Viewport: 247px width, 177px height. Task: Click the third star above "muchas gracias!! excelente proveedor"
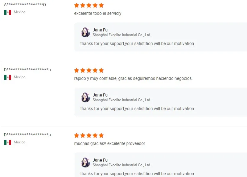coord(89,136)
